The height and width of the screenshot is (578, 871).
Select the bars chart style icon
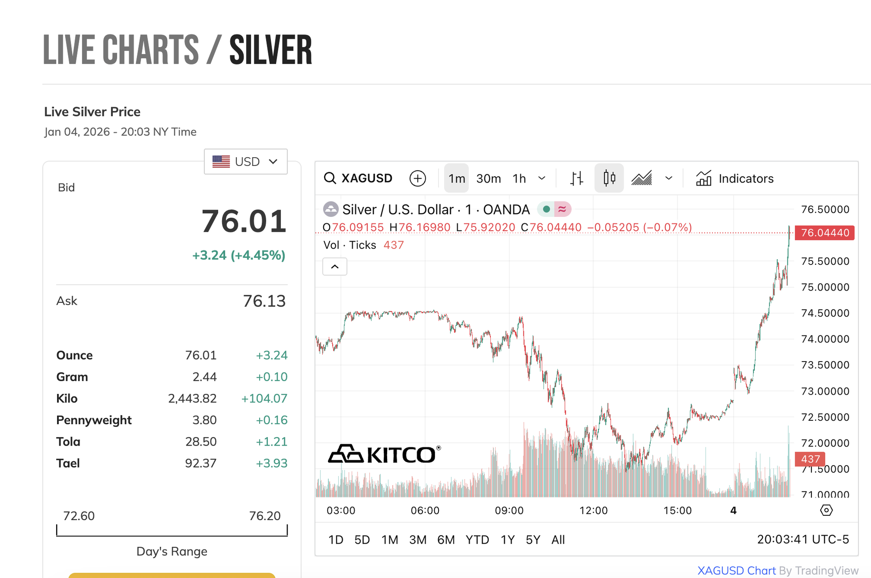577,178
